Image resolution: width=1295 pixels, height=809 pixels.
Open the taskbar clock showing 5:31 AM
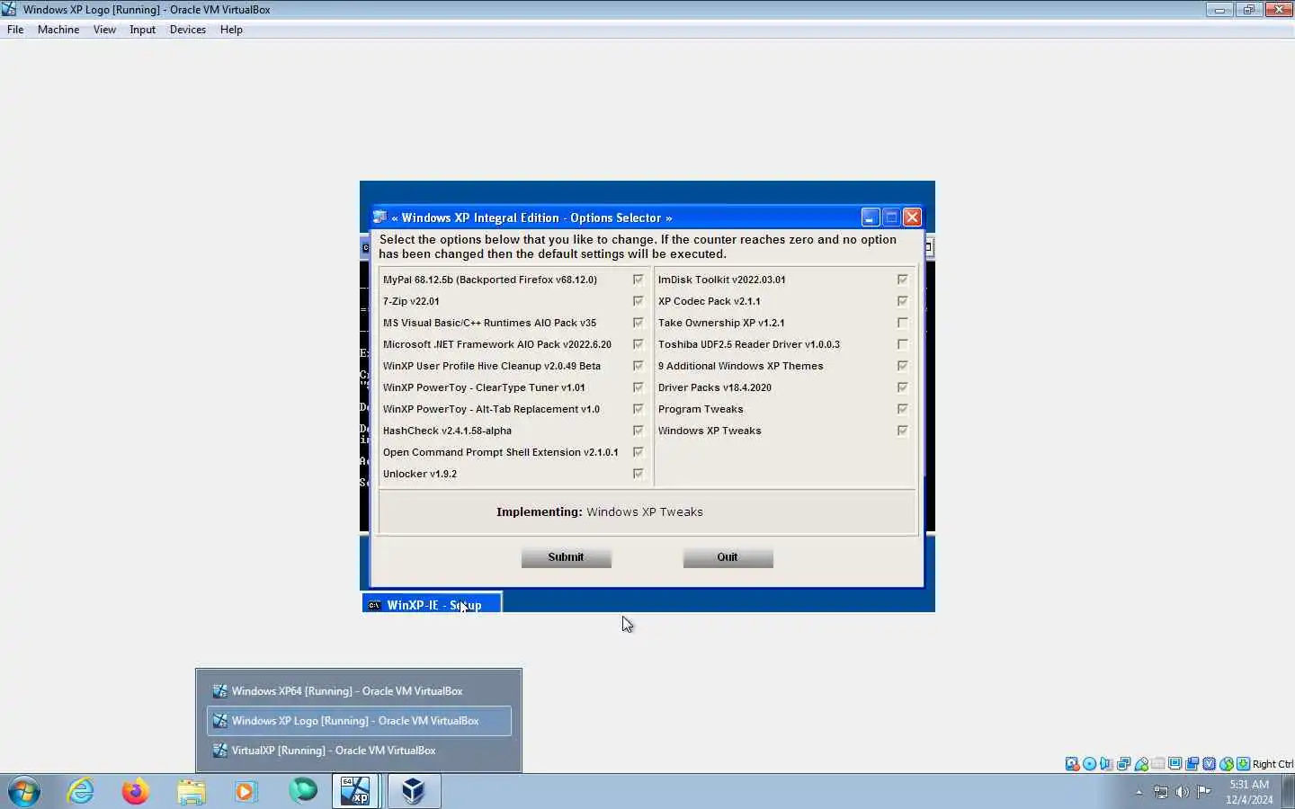pos(1249,792)
